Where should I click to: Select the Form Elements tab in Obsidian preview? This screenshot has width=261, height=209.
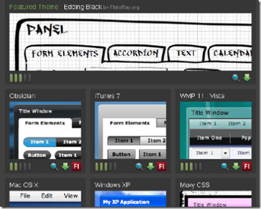tap(45, 123)
